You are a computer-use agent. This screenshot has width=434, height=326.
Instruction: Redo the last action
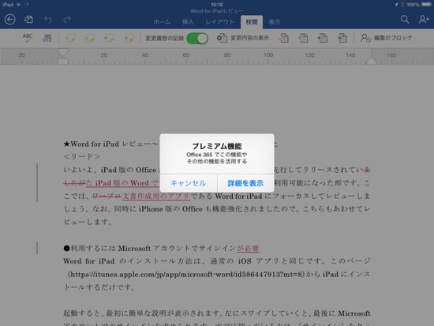[x=67, y=20]
